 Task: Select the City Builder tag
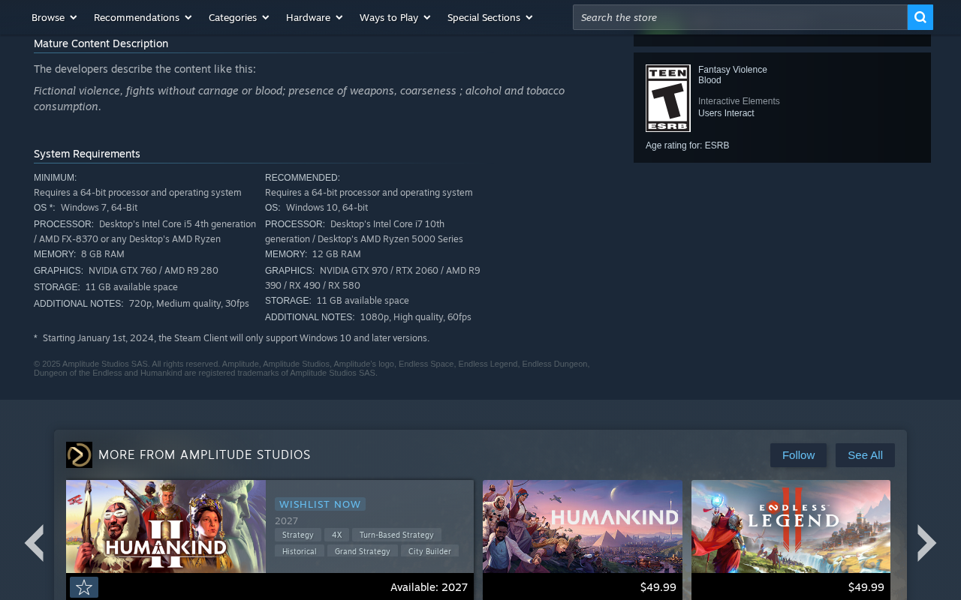coord(429,551)
